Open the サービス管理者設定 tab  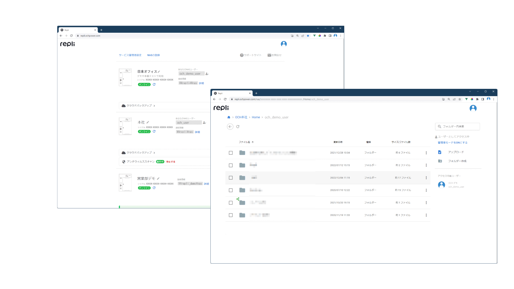click(x=130, y=55)
